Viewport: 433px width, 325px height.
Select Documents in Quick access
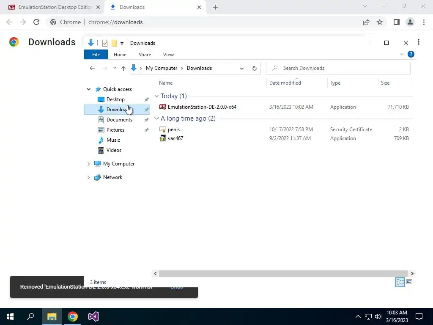(119, 120)
